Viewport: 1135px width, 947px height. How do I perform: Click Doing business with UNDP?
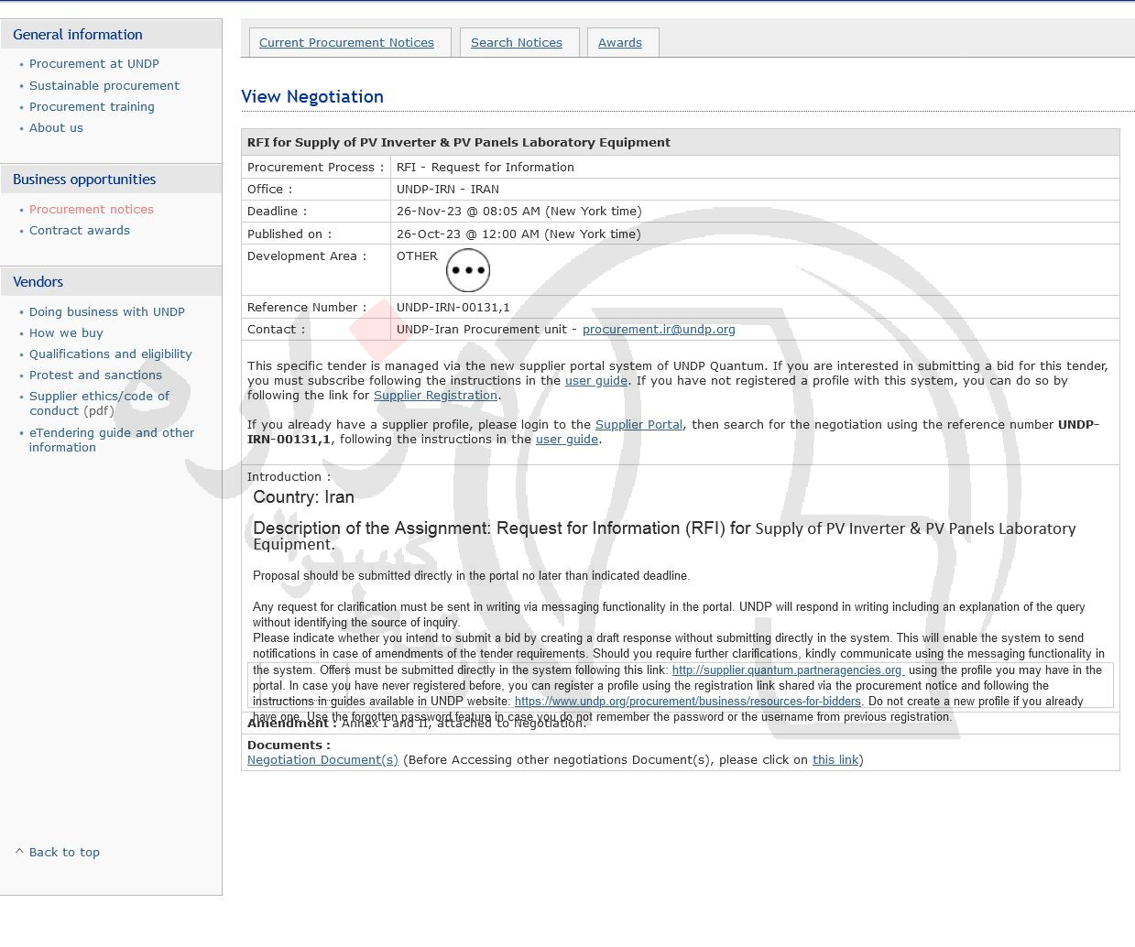pos(106,311)
